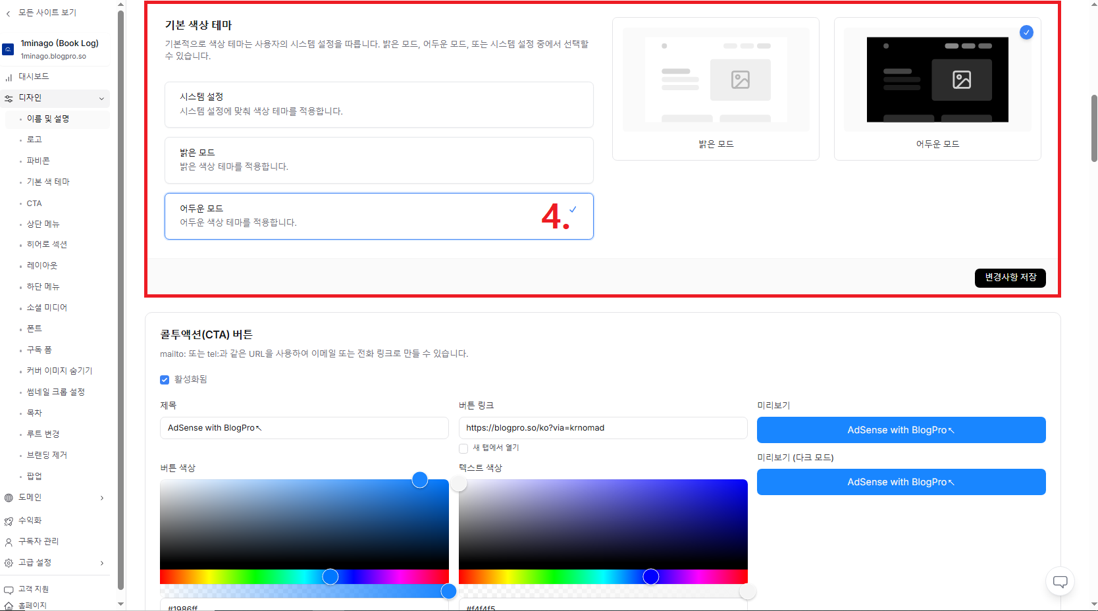This screenshot has height=611, width=1098.
Task: Select the 밝은 모드 theme option row
Action: (379, 160)
